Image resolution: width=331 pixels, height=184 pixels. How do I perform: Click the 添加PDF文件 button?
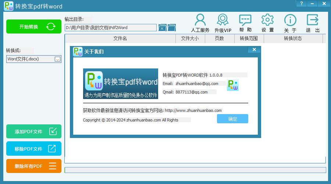[x=34, y=131]
